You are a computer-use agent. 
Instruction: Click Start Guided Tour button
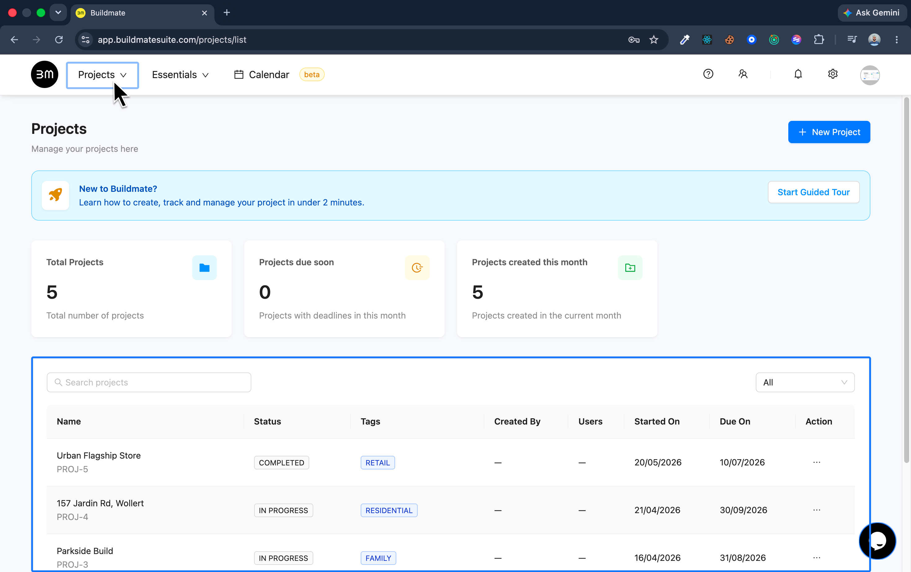(813, 192)
